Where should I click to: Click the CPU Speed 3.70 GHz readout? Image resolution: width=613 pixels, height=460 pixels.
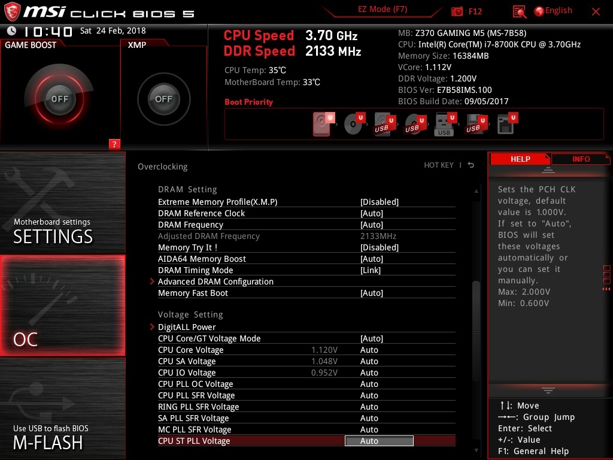290,35
